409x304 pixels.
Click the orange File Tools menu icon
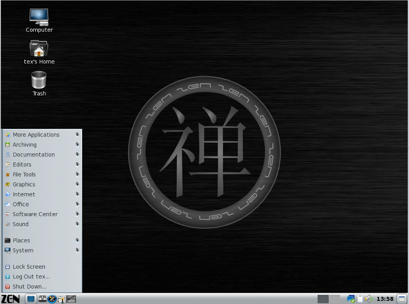point(8,174)
